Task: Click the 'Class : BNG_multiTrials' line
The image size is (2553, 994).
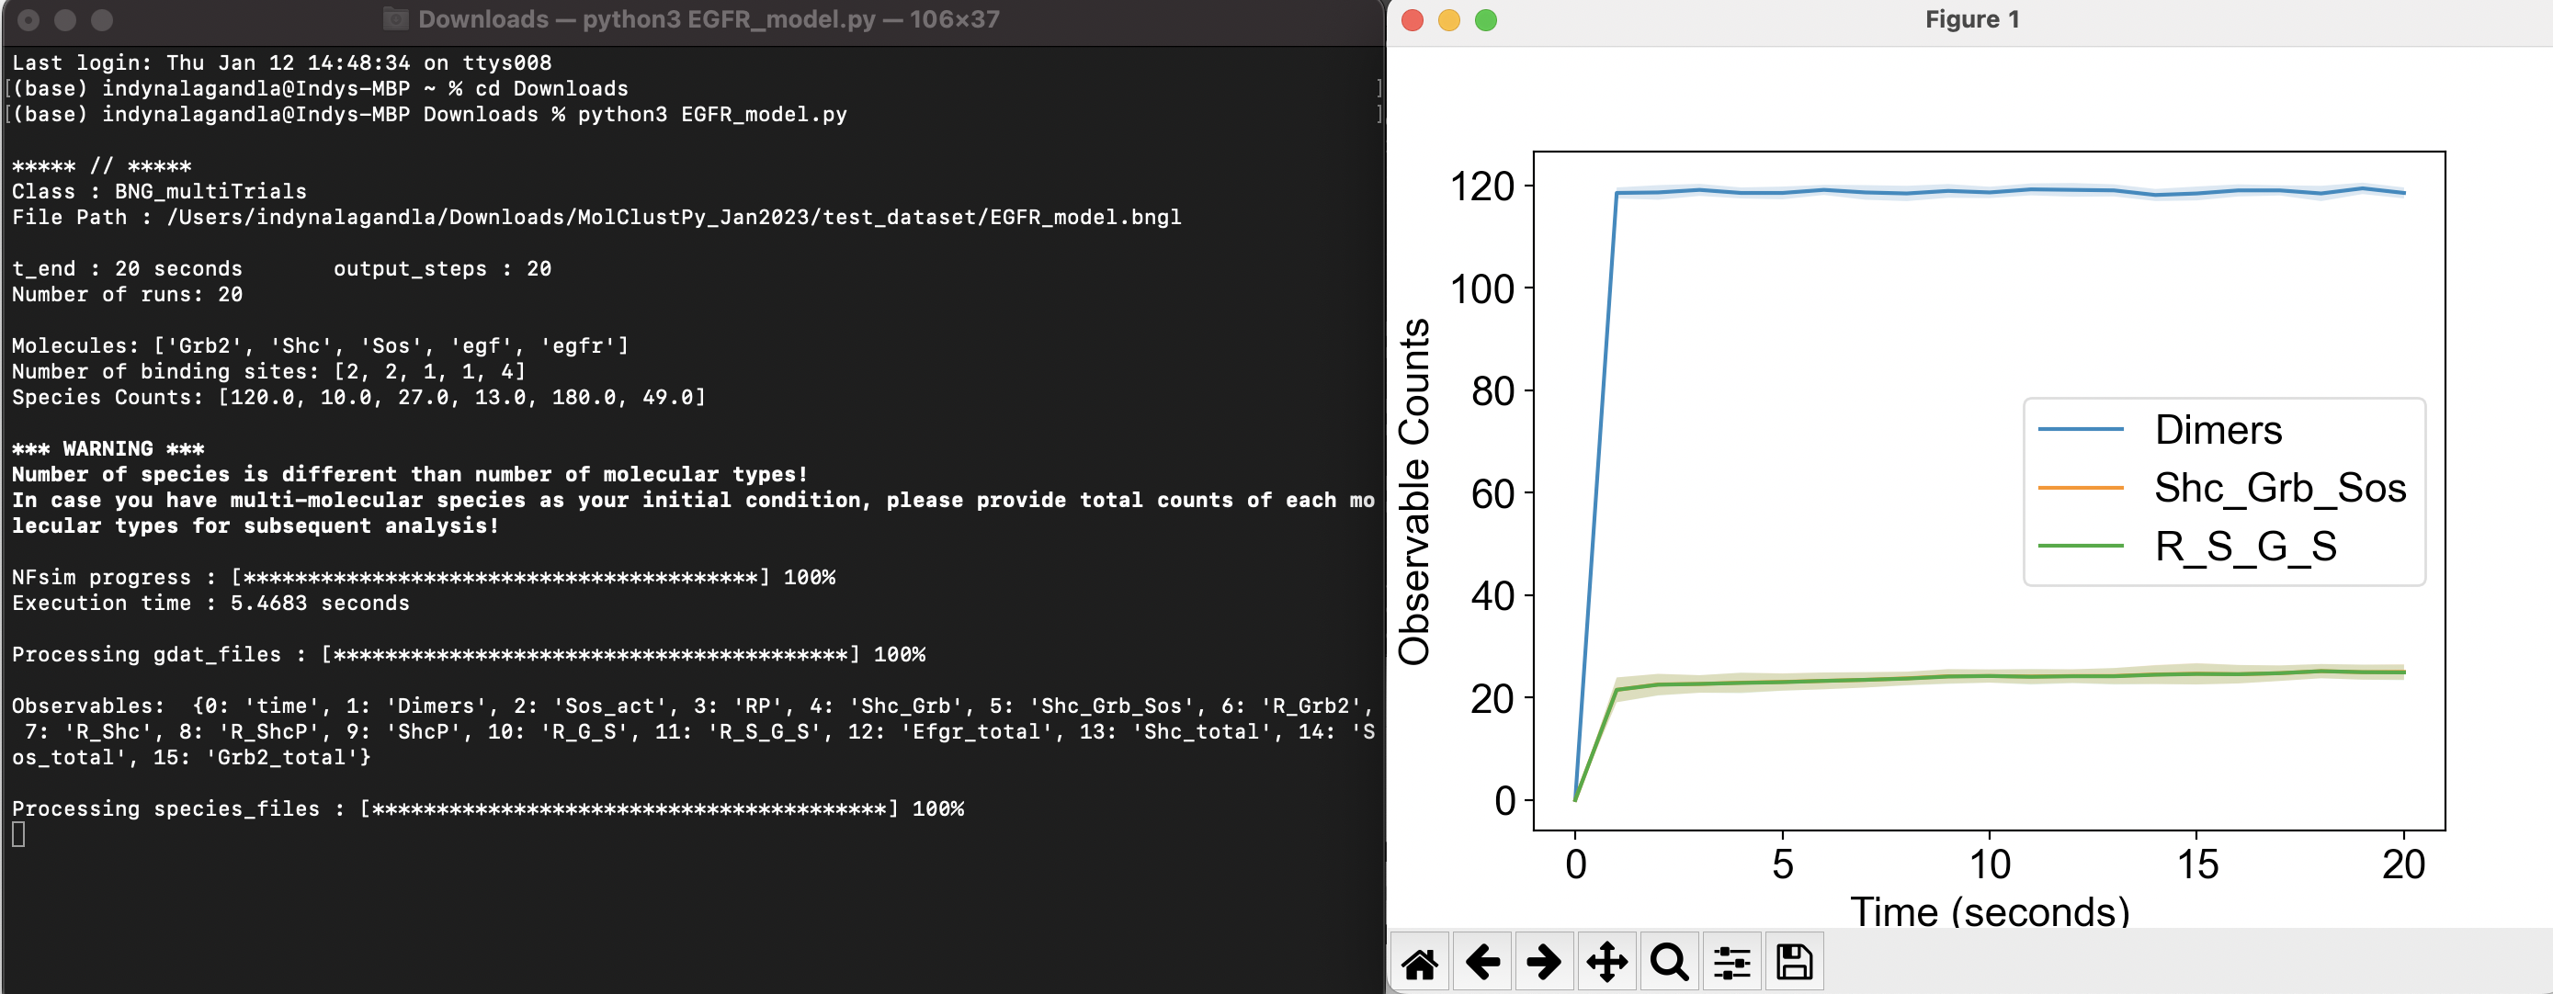Action: point(160,191)
